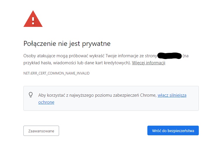Click the lightbulb tip icon
This screenshot has width=207, height=142.
[x=30, y=95]
